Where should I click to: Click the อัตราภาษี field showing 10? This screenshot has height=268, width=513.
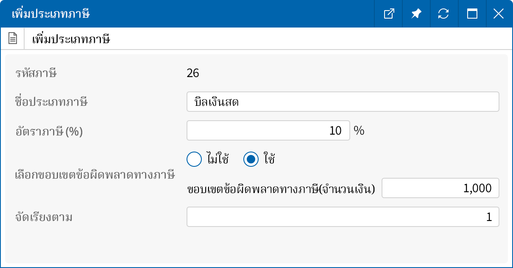(268, 130)
